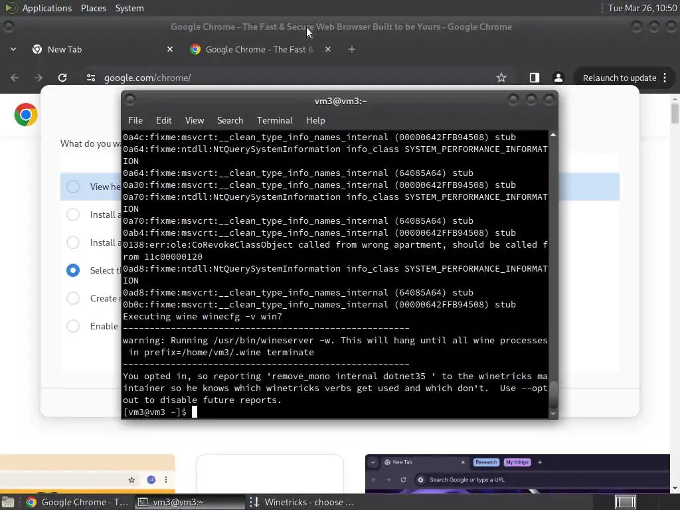Image resolution: width=680 pixels, height=510 pixels.
Task: Click the Chrome logo on the page
Action: coord(26,115)
